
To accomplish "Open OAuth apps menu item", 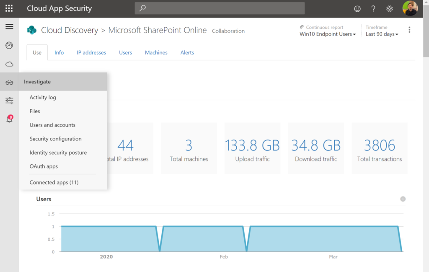I will pyautogui.click(x=44, y=166).
